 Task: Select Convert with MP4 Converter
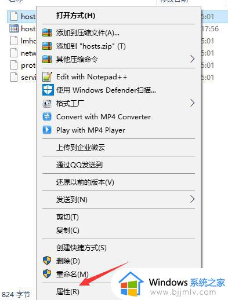pyautogui.click(x=118, y=116)
